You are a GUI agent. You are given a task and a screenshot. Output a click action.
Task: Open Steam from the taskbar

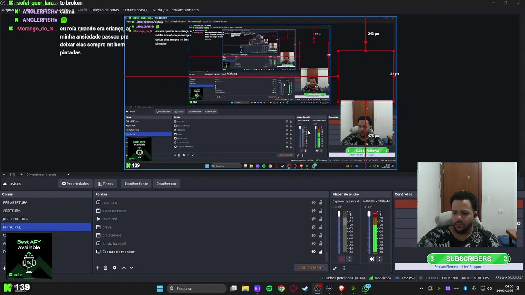(305, 288)
